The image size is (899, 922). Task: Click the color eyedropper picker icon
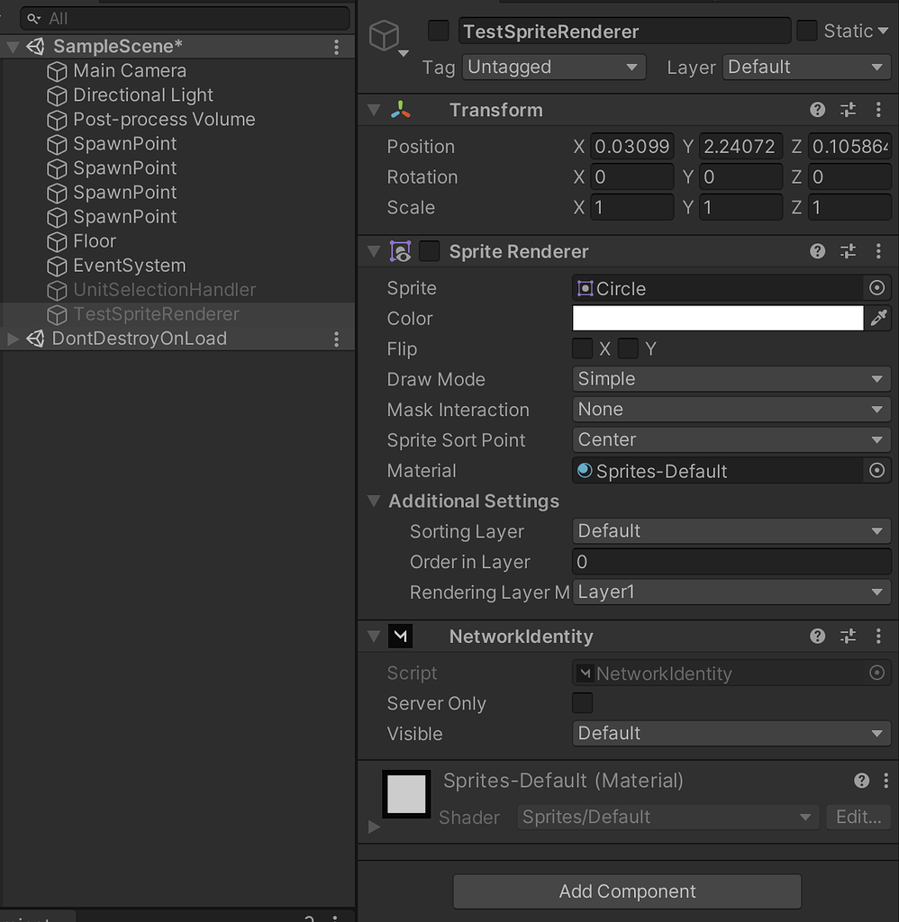pos(878,318)
